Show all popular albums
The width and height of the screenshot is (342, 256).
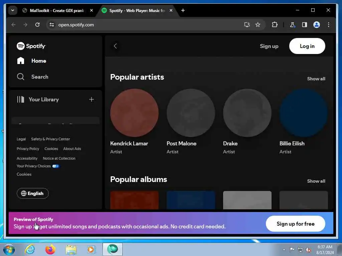(316, 181)
